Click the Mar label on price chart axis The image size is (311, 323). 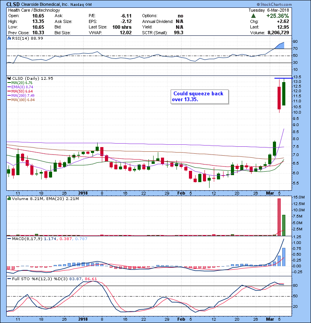[270, 193]
